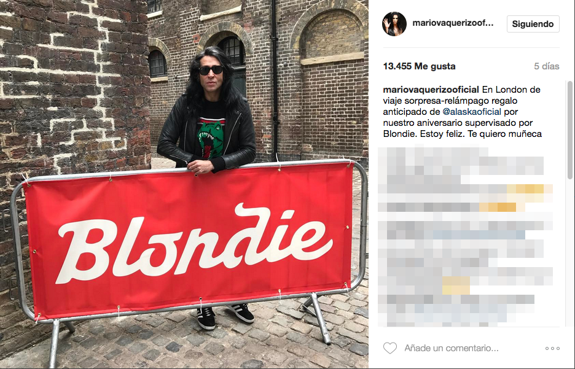Click the Blondie logo on the red banner
Screen dimensions: 575x369
(195, 244)
